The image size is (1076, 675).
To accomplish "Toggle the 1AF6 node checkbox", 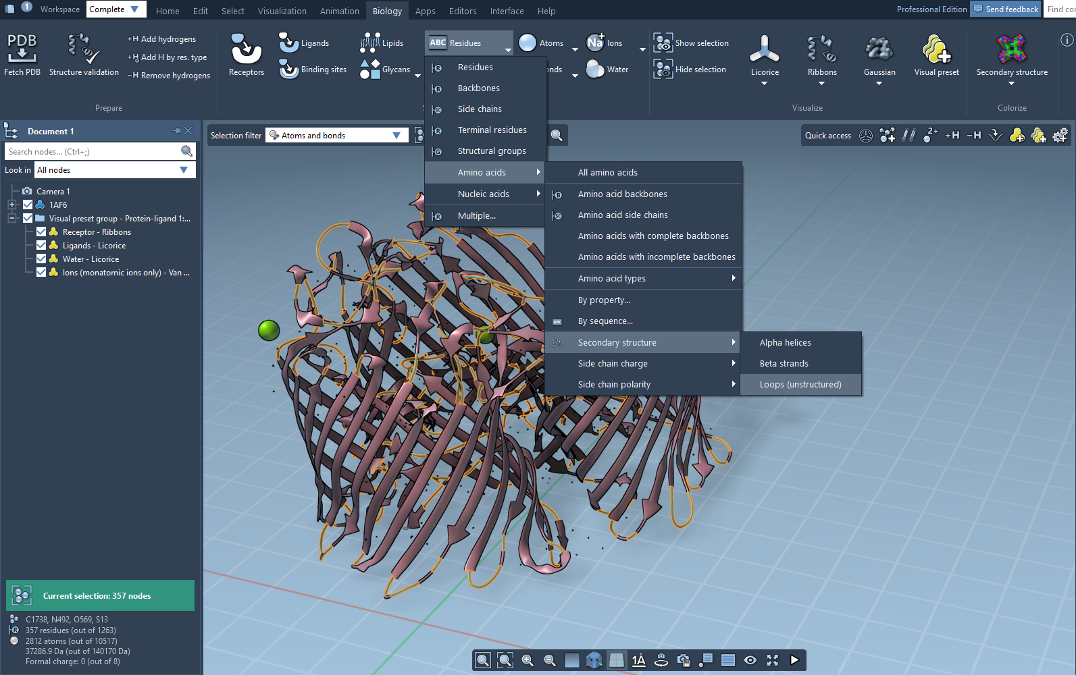I will [28, 205].
